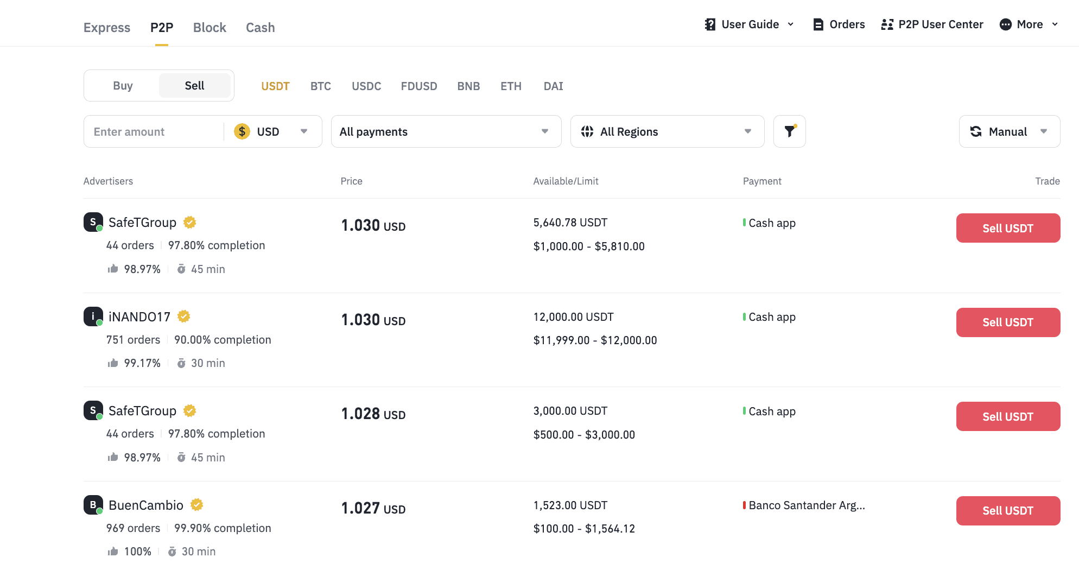
Task: Switch the trade mode to Buy
Action: point(123,86)
